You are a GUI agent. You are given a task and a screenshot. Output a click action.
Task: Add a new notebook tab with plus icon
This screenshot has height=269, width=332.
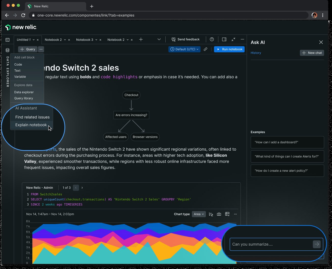141,39
